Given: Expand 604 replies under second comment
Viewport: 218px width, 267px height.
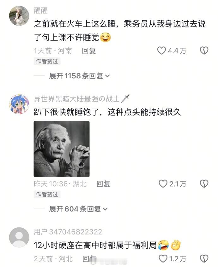Looking at the screenshot, I should 79,209.
